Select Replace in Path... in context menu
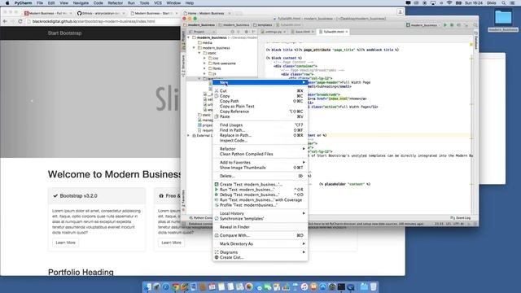Screen dimensions: 521x293 tap(260, 135)
